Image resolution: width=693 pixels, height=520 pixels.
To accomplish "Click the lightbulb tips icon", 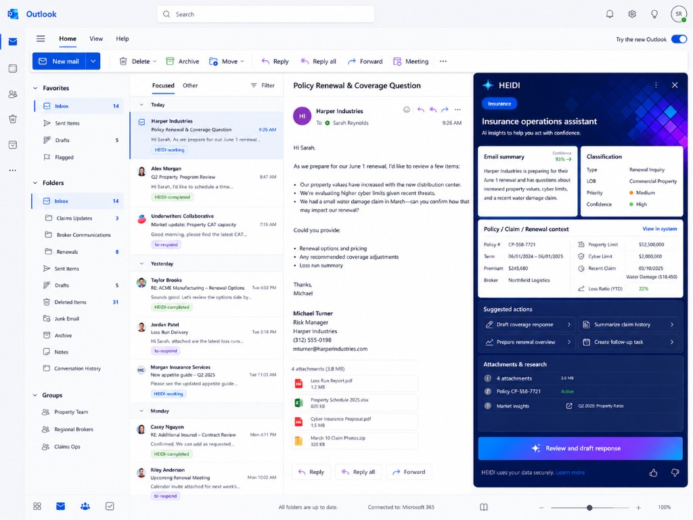I will (x=654, y=14).
